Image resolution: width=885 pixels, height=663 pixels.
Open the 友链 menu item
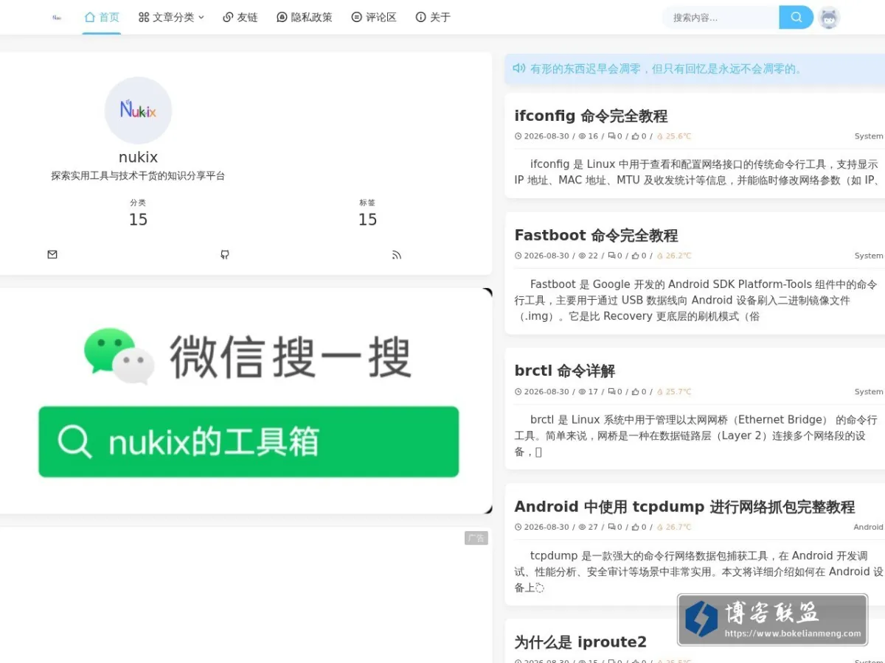tap(240, 17)
